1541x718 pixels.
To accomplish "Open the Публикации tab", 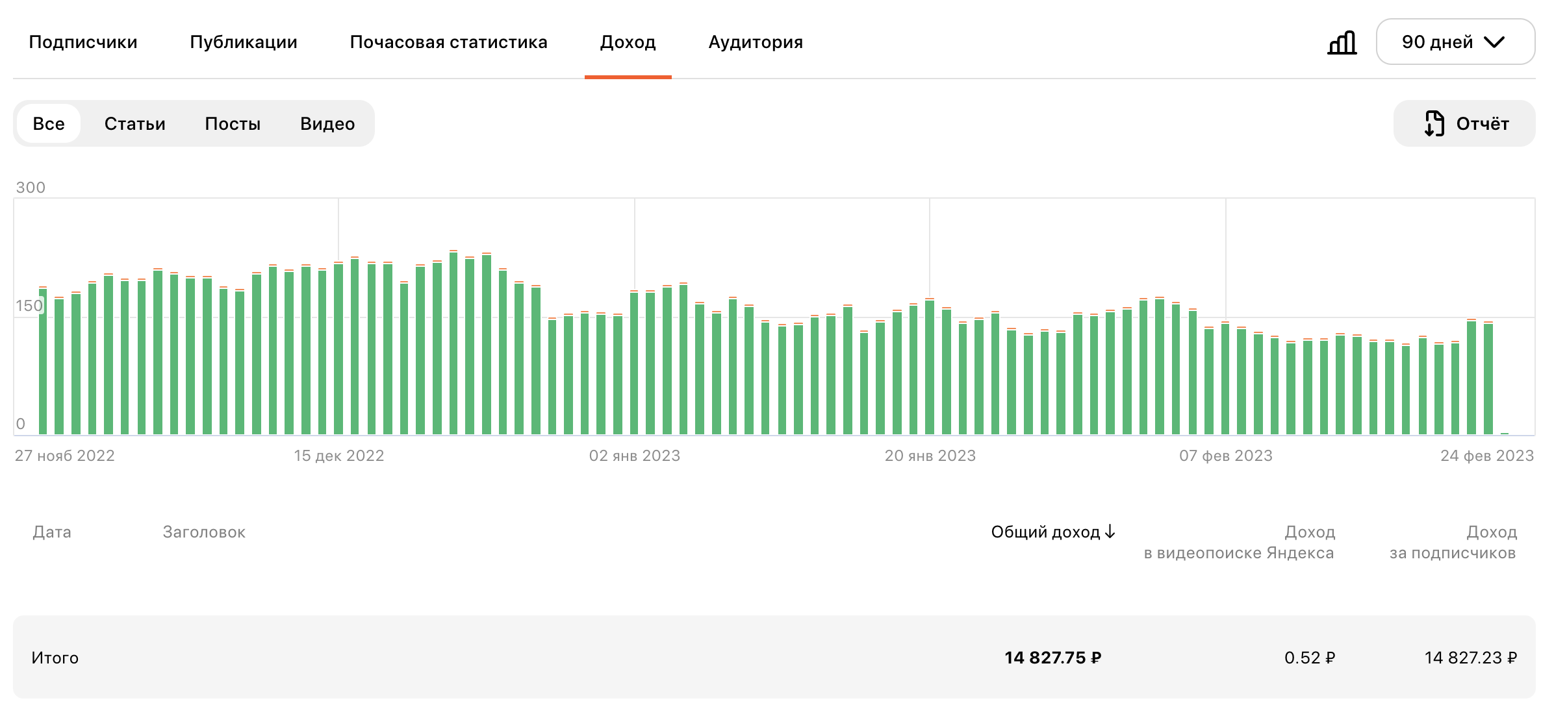I will [243, 42].
